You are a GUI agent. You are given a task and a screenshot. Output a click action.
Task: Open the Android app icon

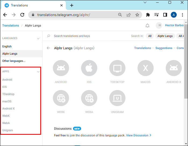click(x=61, y=68)
